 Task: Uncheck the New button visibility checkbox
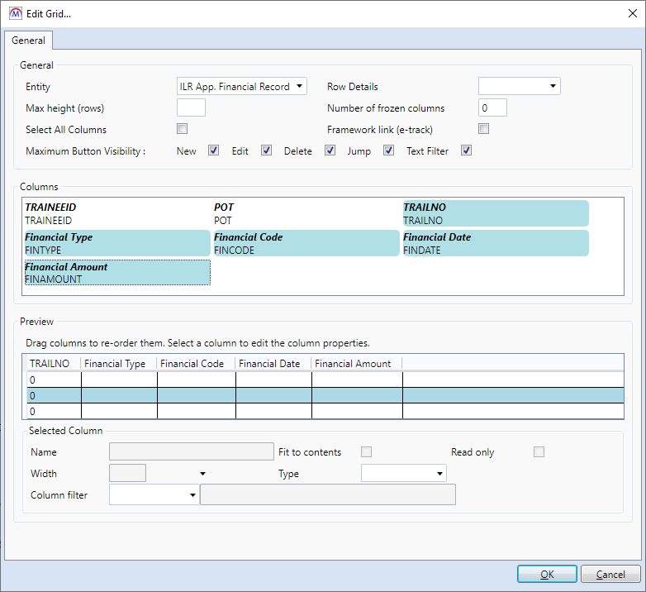pos(213,150)
